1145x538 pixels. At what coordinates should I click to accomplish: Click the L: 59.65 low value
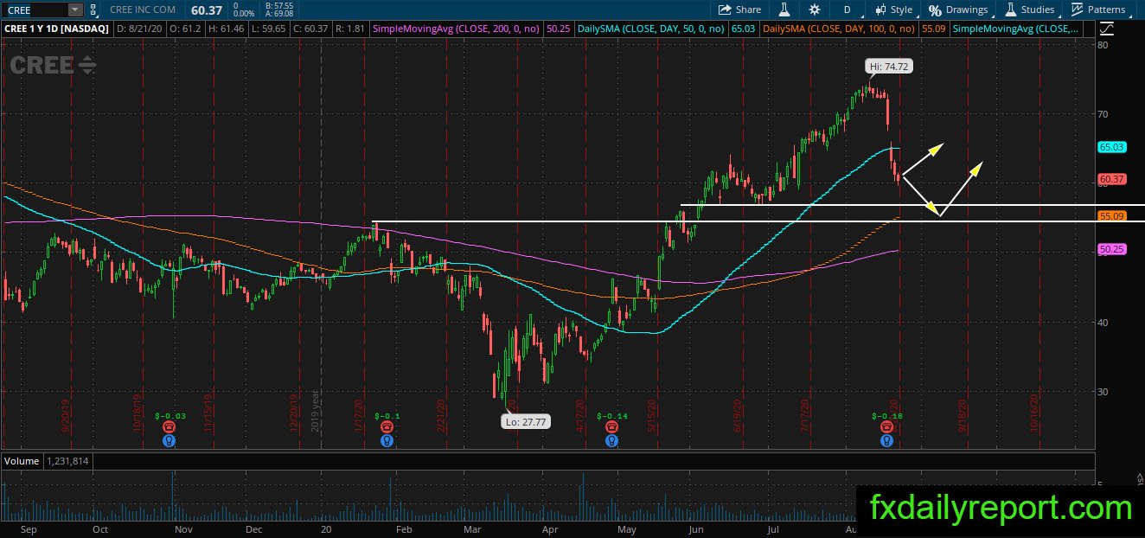271,29
